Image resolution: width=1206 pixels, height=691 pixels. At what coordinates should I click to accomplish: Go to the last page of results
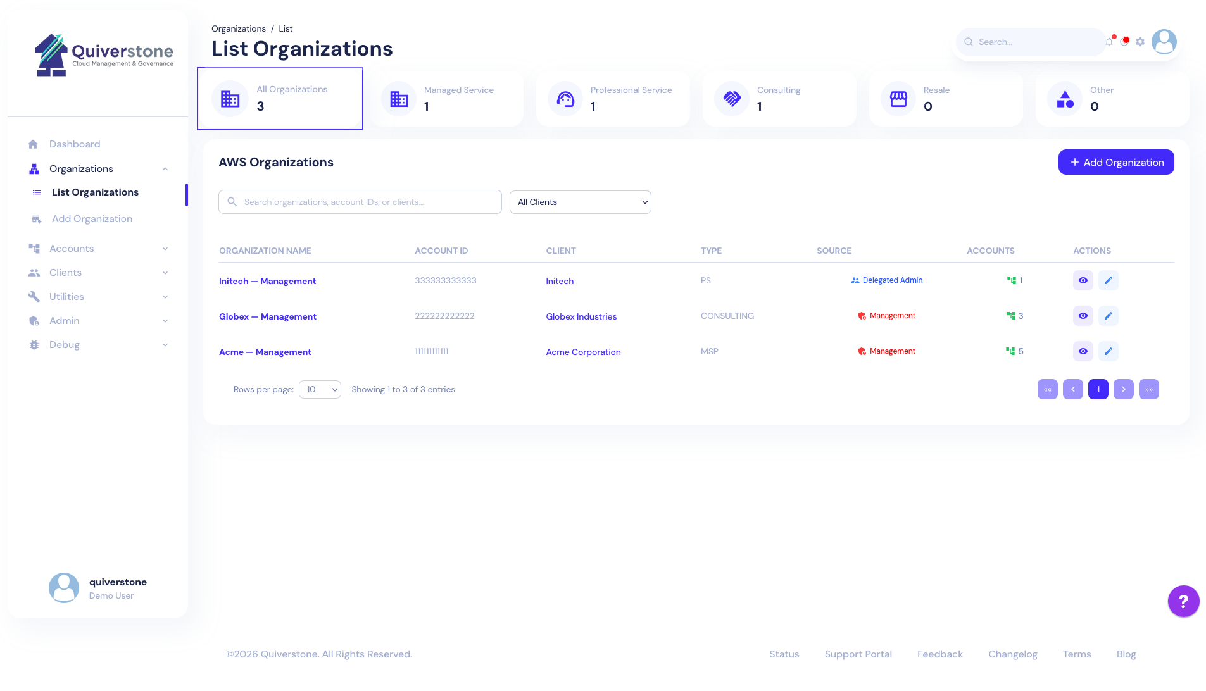(1148, 389)
